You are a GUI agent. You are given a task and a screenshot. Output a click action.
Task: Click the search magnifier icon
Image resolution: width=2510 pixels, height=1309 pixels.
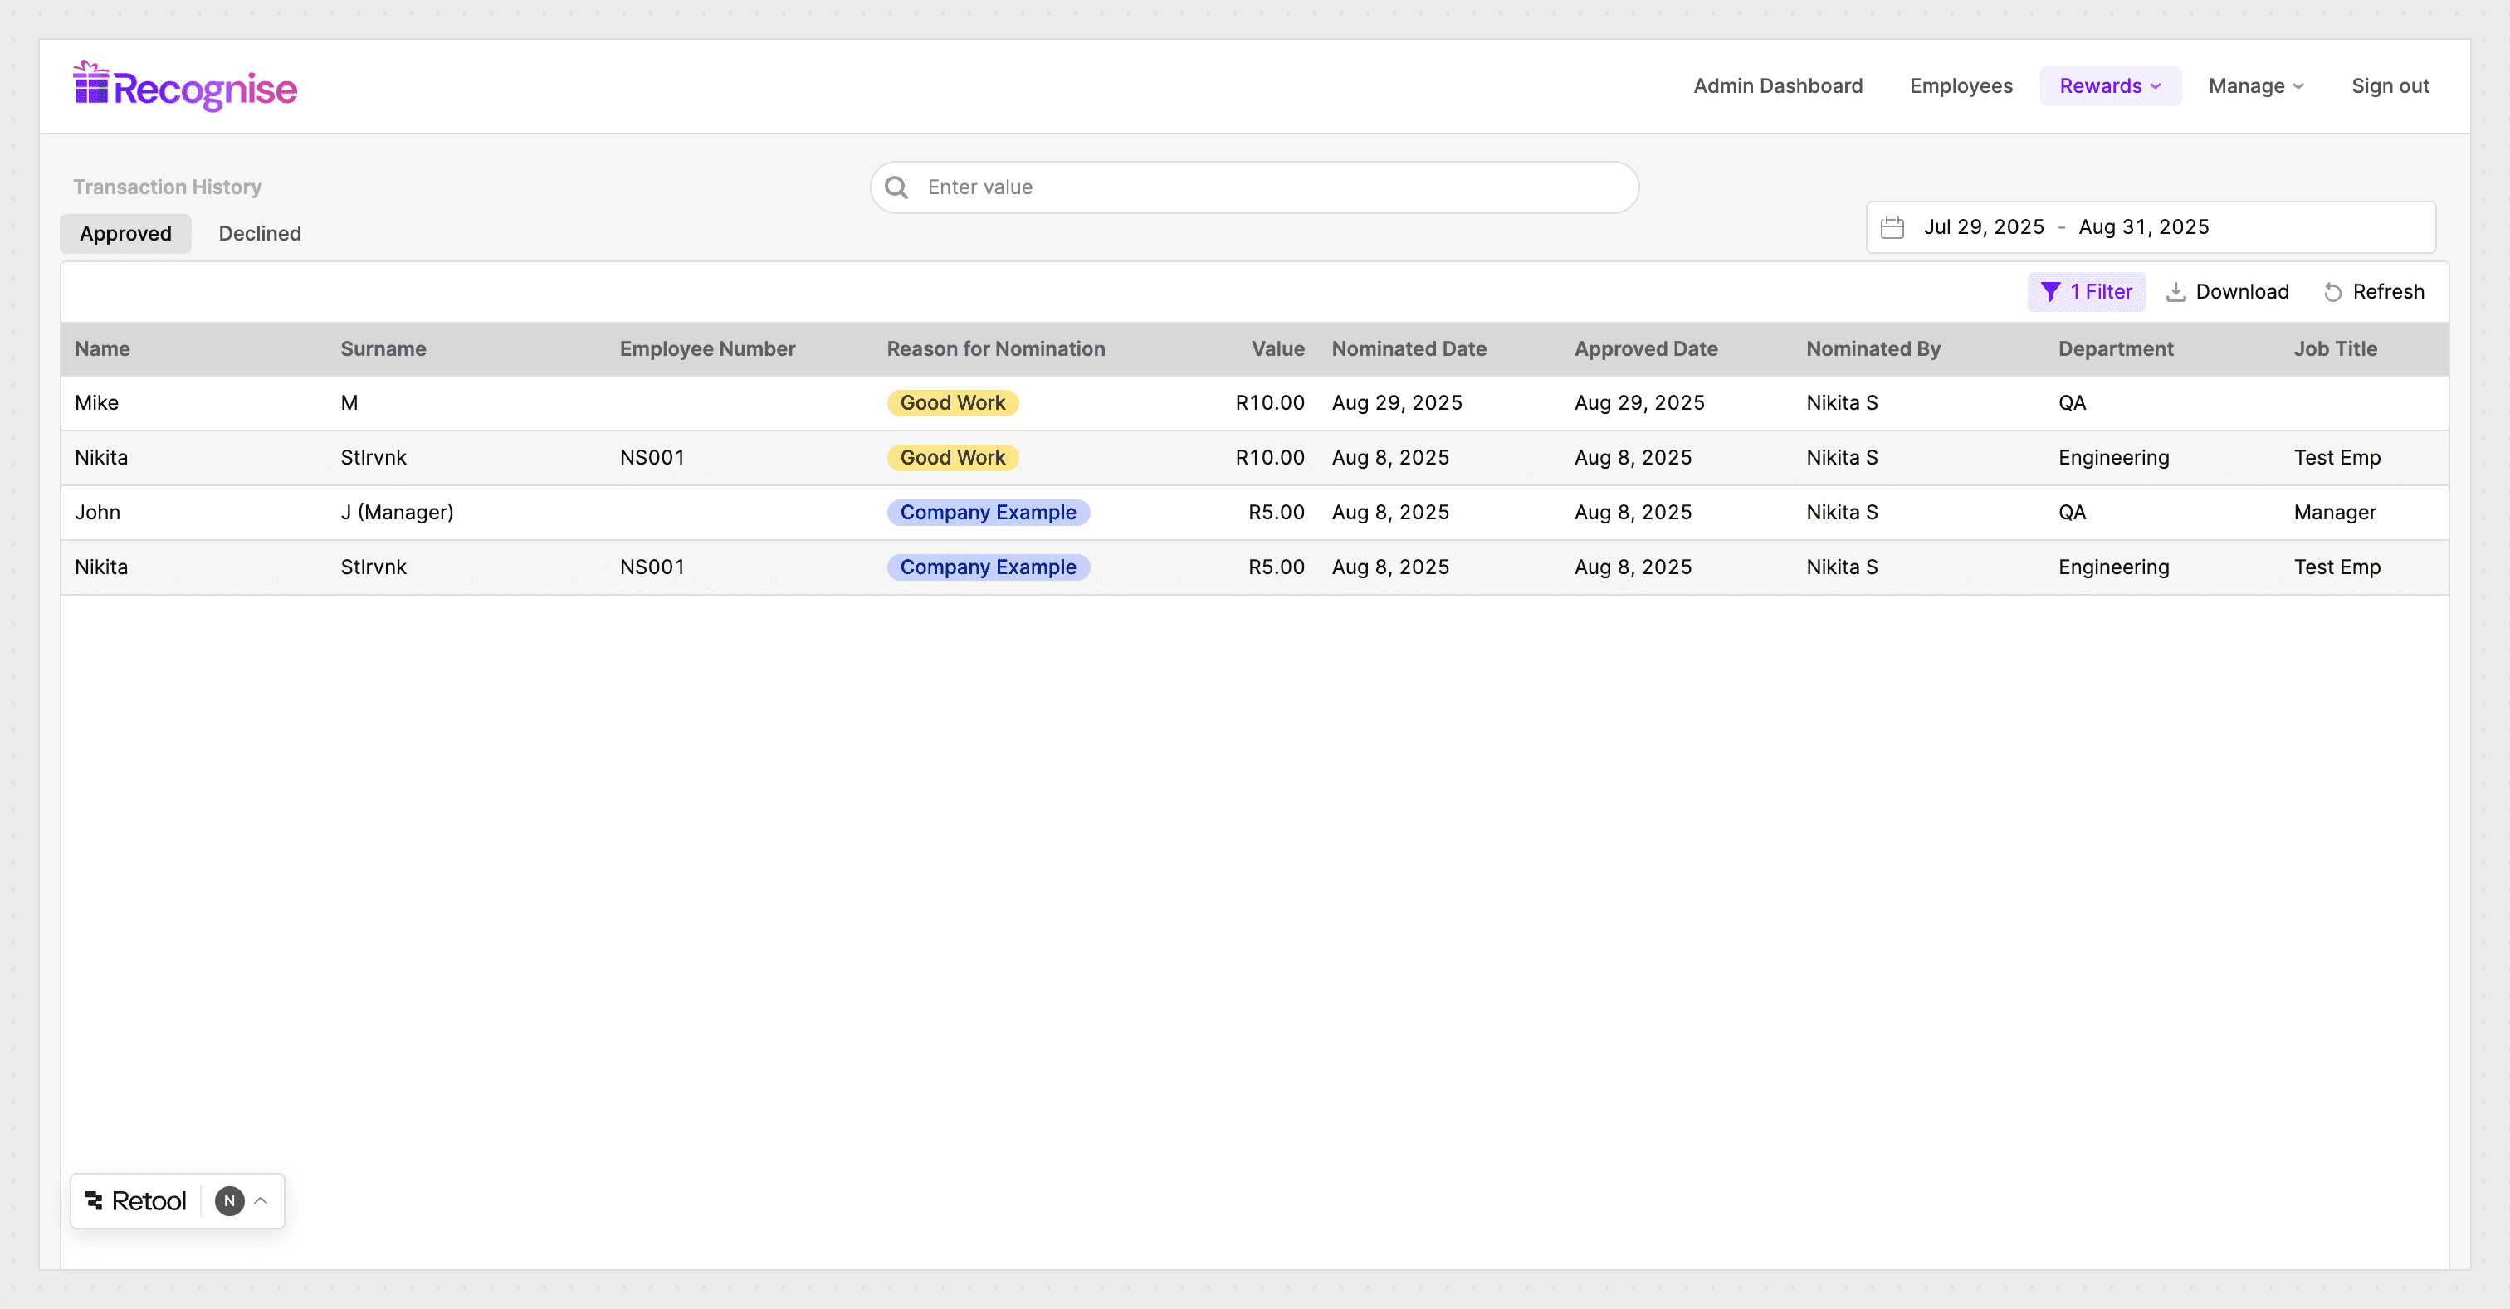coord(896,187)
